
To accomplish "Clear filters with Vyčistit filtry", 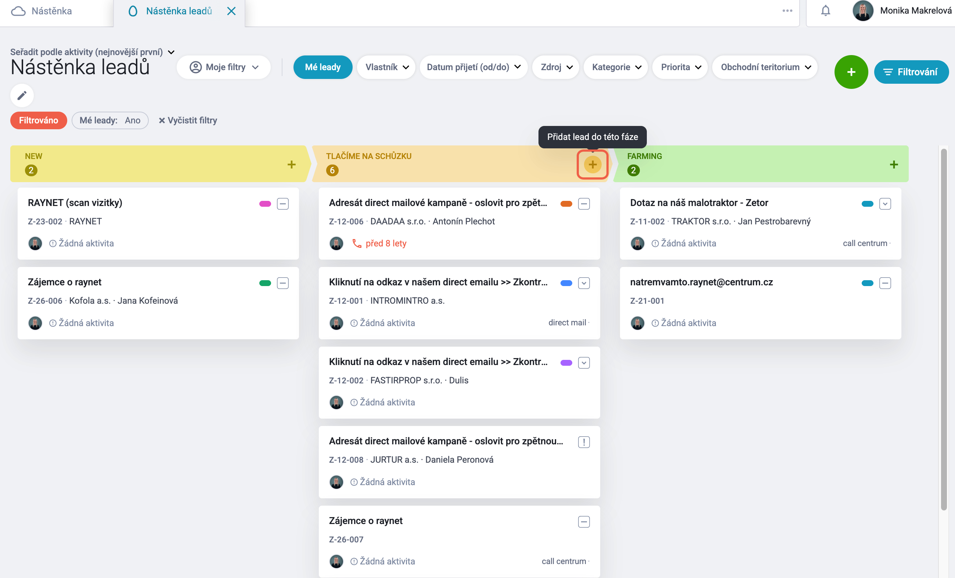I will coord(188,120).
